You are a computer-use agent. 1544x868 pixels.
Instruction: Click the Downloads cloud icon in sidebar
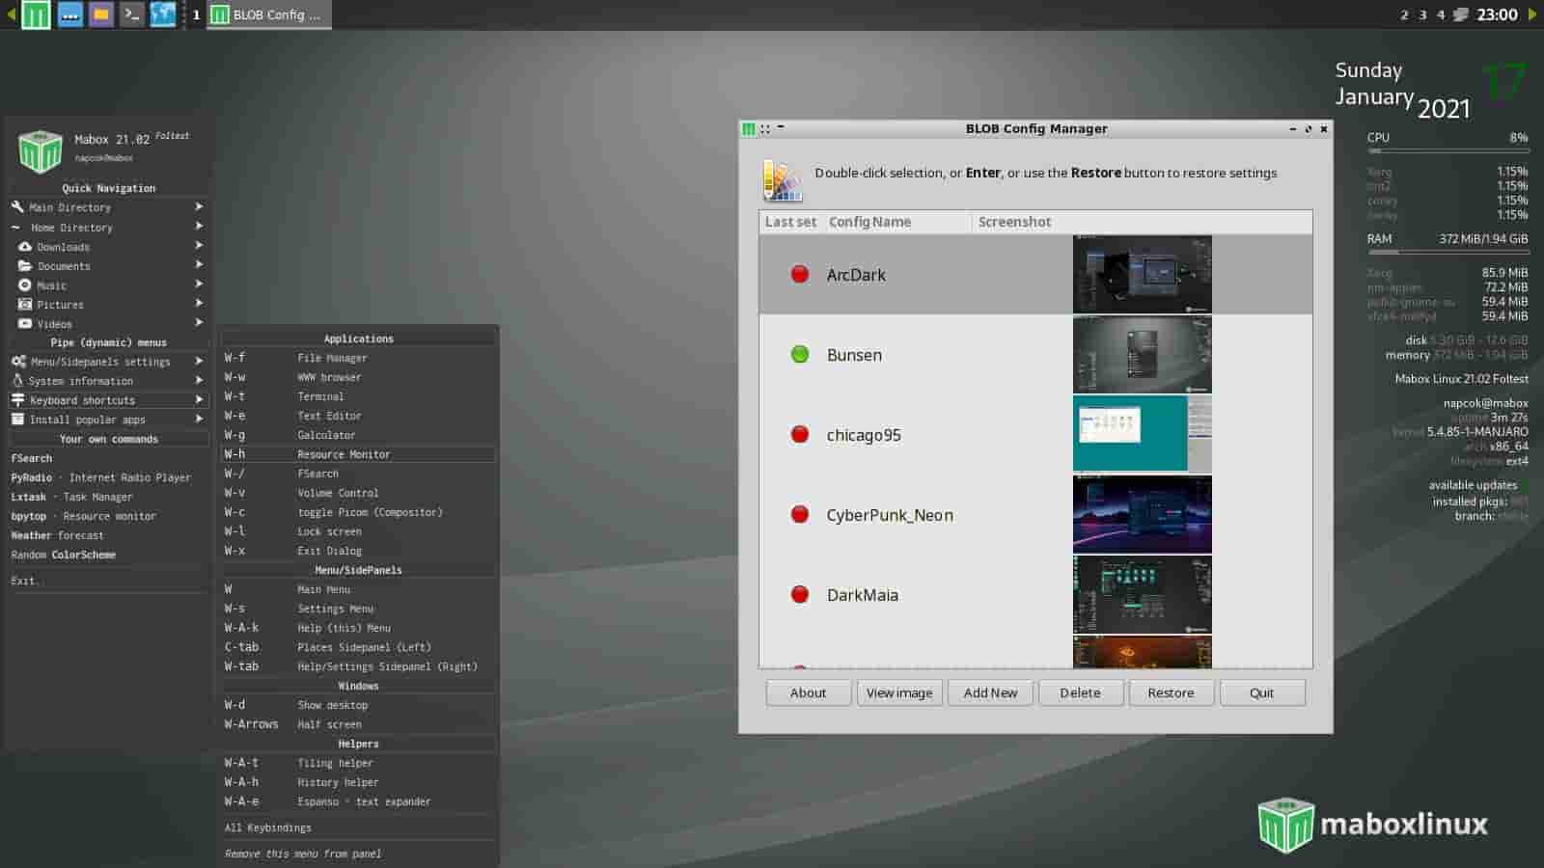25,247
